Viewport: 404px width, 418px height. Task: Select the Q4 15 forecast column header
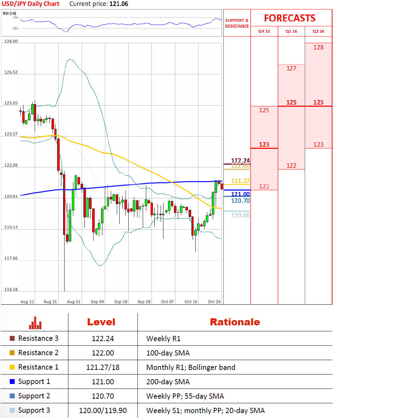[264, 31]
